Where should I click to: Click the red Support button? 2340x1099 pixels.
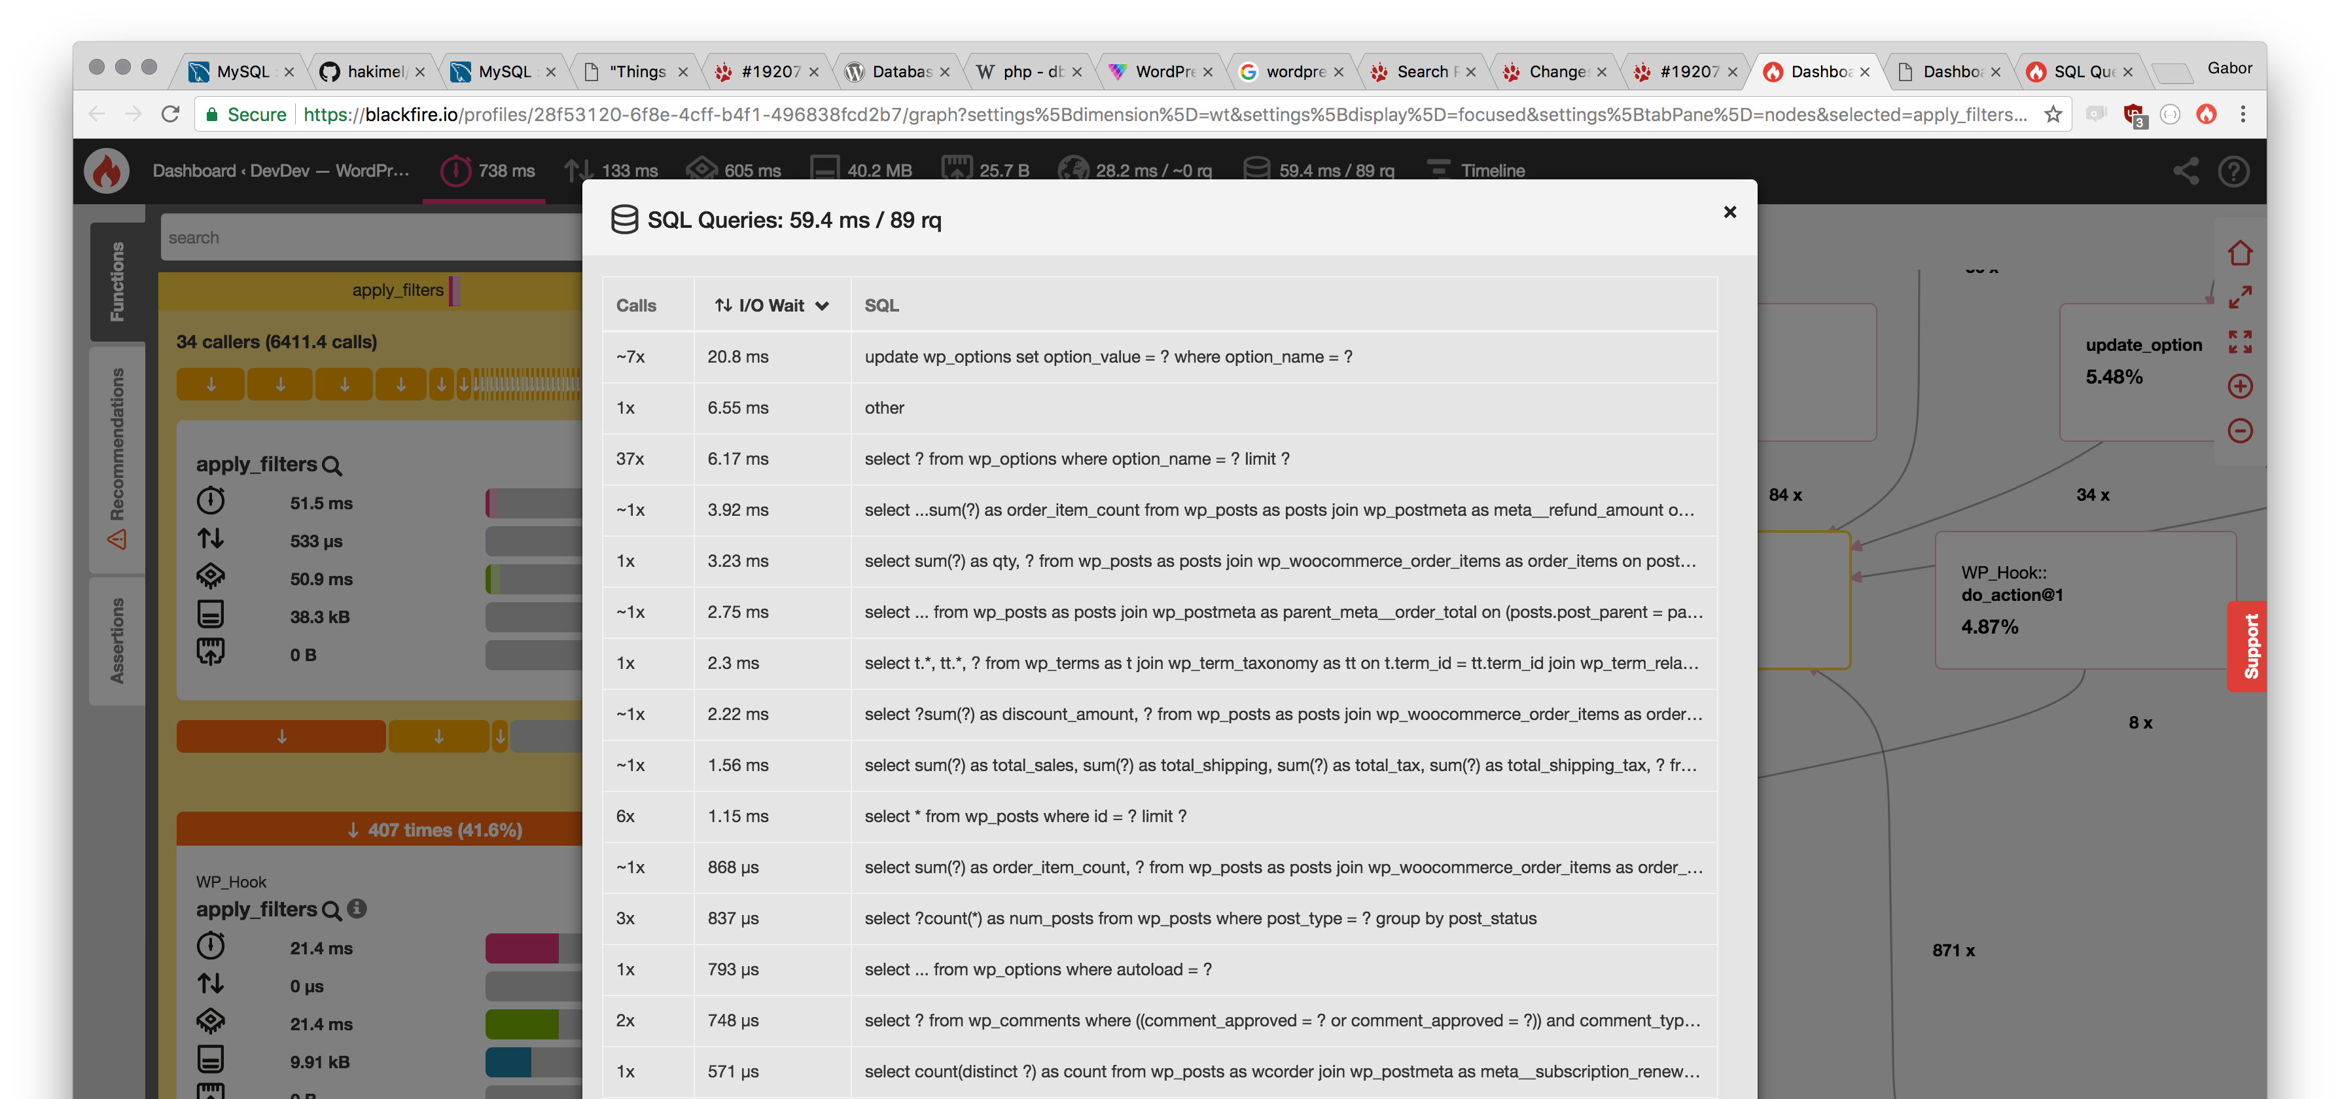pos(2246,646)
